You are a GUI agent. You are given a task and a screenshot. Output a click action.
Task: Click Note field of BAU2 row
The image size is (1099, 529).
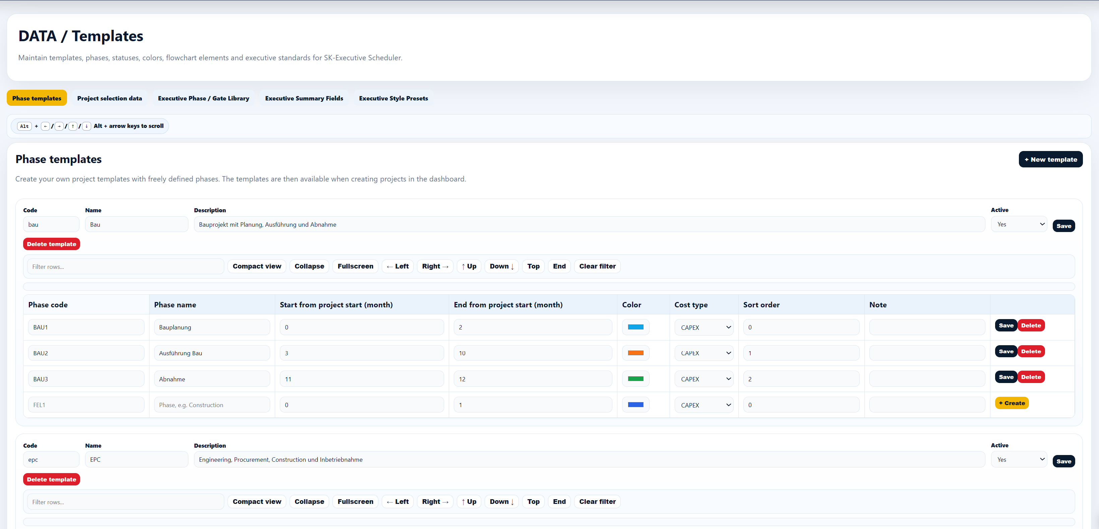point(927,353)
